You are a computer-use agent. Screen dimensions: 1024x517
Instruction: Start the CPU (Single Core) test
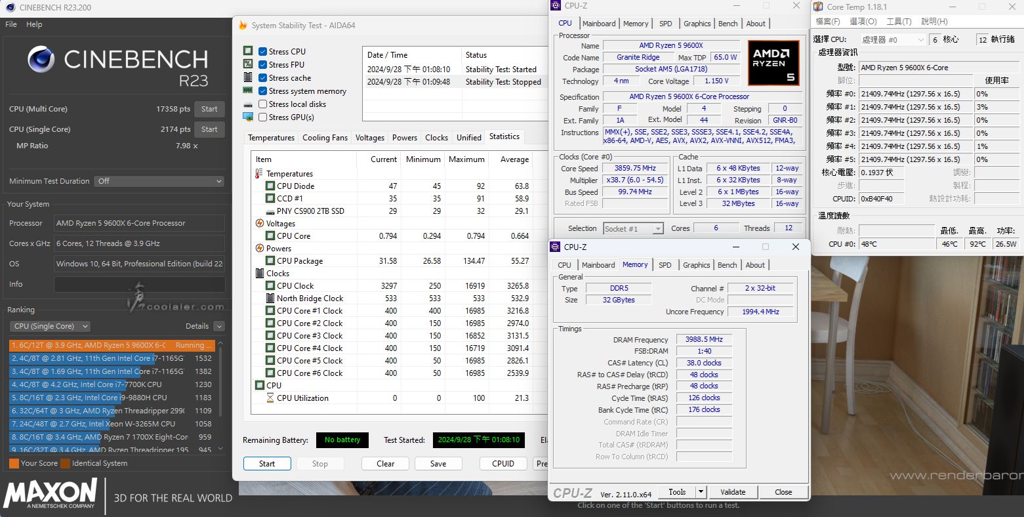(x=209, y=129)
